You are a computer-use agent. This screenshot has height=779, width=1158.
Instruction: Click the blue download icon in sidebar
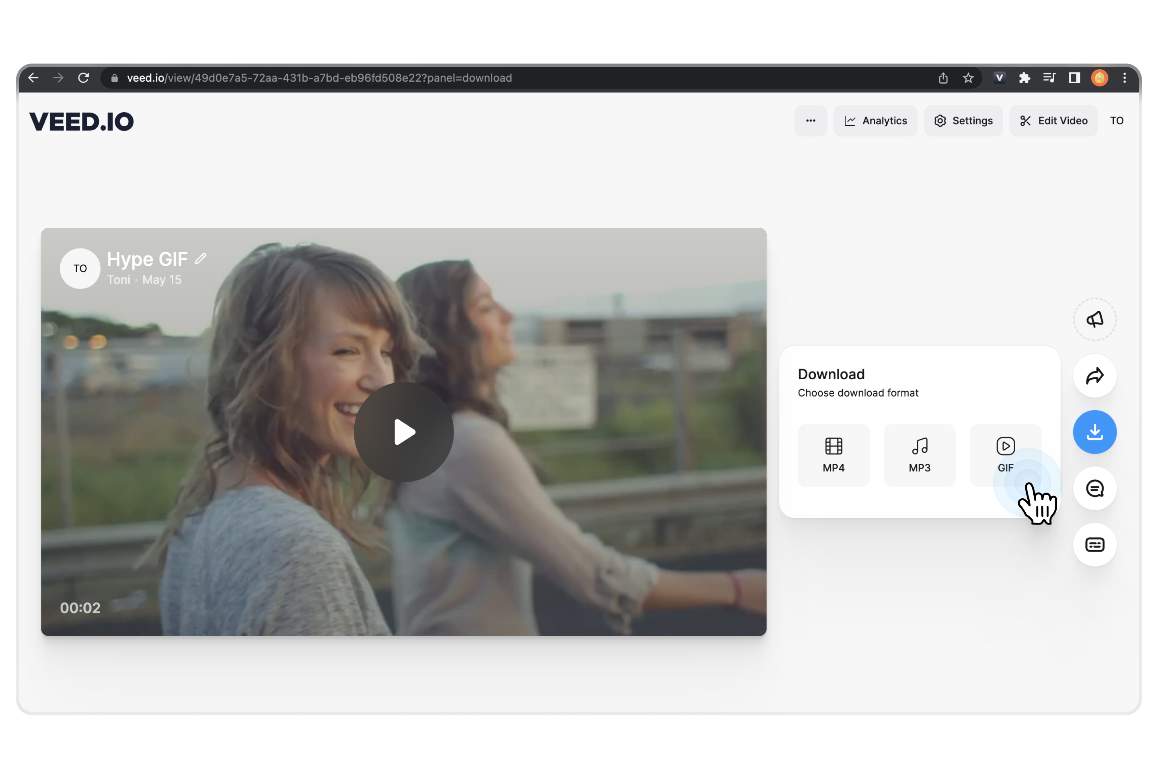(1095, 432)
